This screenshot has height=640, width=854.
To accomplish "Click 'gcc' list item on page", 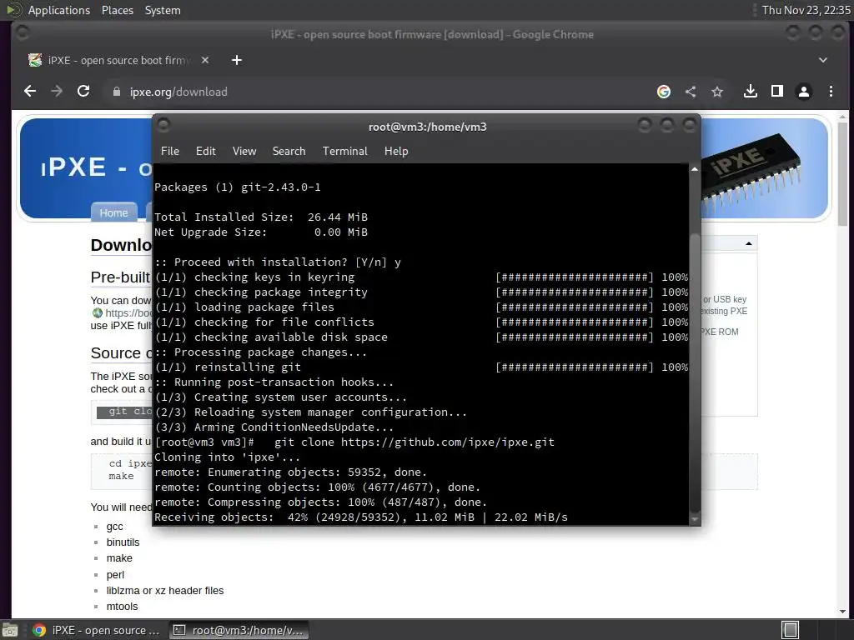I will 114,527.
